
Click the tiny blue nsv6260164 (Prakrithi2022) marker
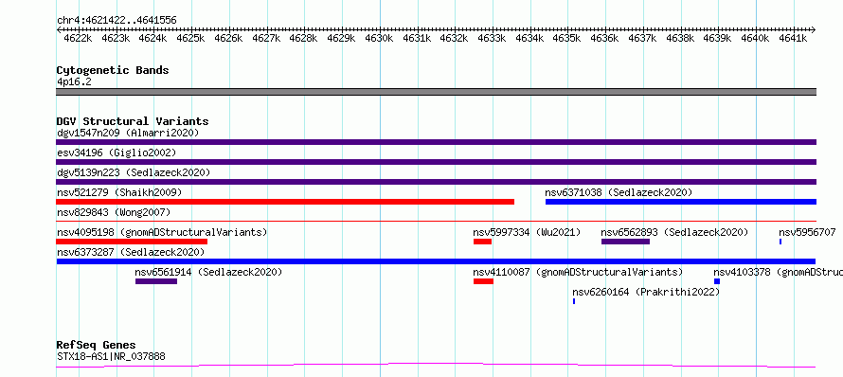[574, 301]
